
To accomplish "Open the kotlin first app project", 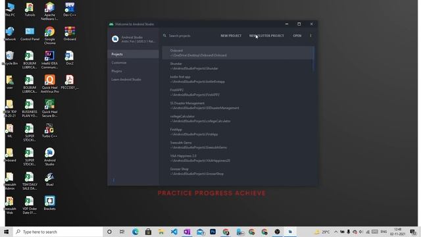I will tap(237, 79).
